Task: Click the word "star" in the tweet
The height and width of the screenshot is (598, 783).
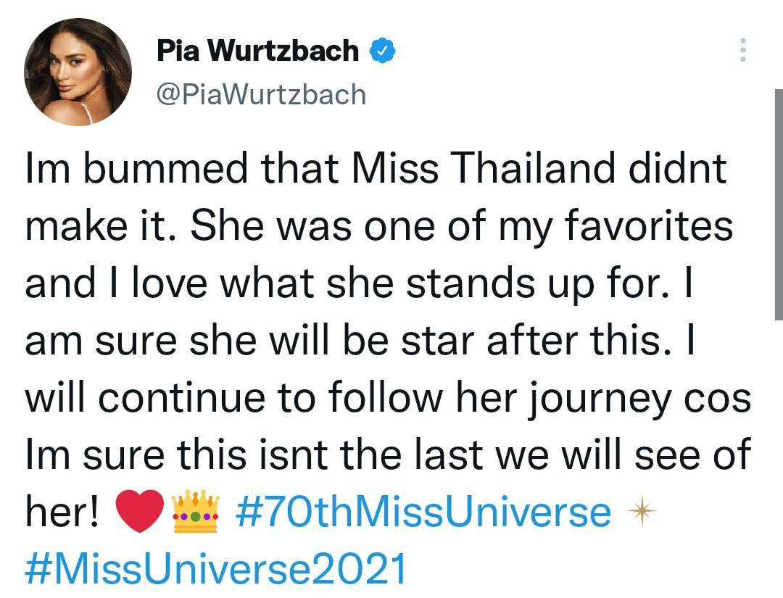Action: click(x=443, y=341)
